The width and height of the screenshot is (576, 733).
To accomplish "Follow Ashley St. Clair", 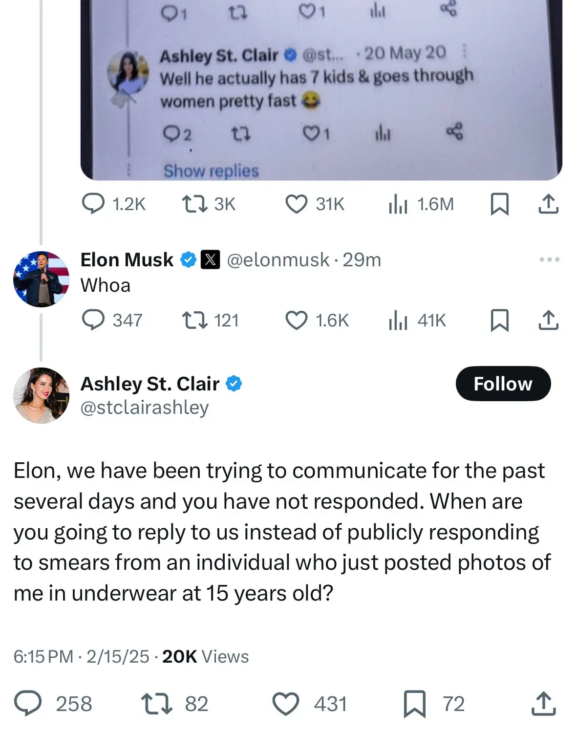I will point(503,384).
